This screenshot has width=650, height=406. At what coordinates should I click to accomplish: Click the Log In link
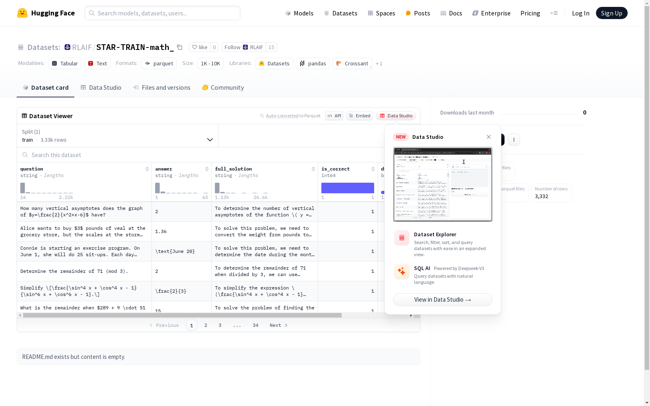pyautogui.click(x=581, y=13)
